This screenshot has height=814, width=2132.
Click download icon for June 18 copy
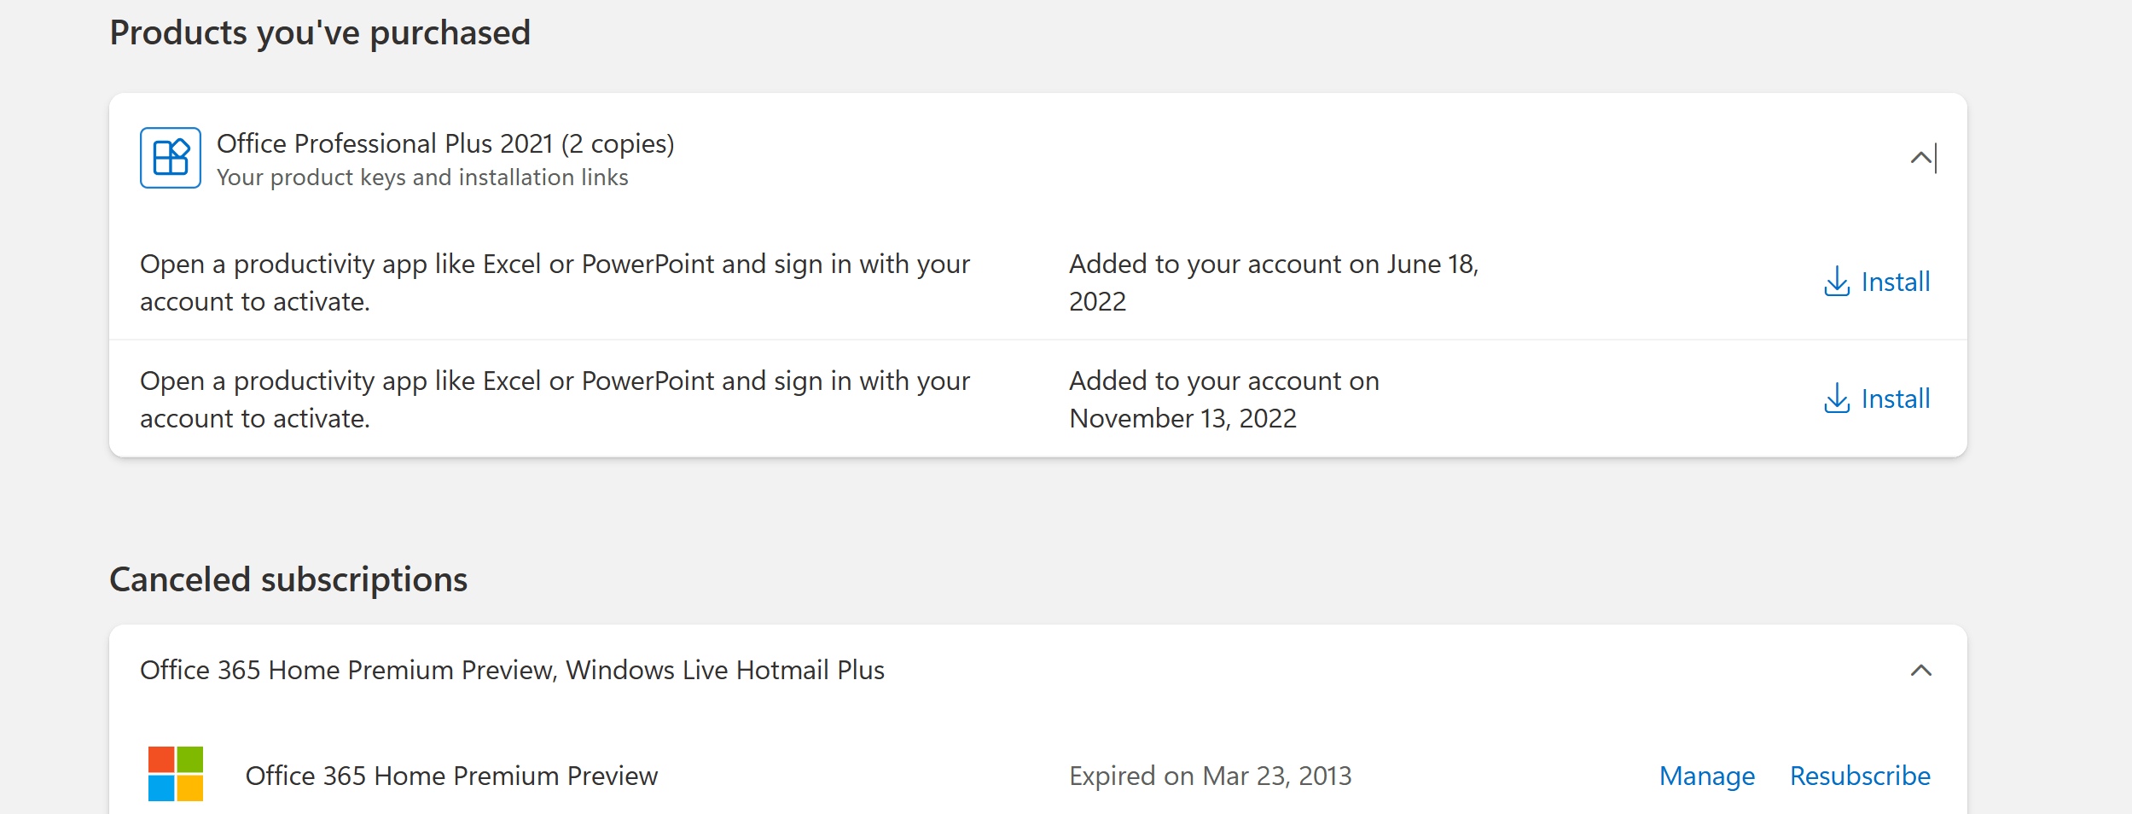point(1837,282)
